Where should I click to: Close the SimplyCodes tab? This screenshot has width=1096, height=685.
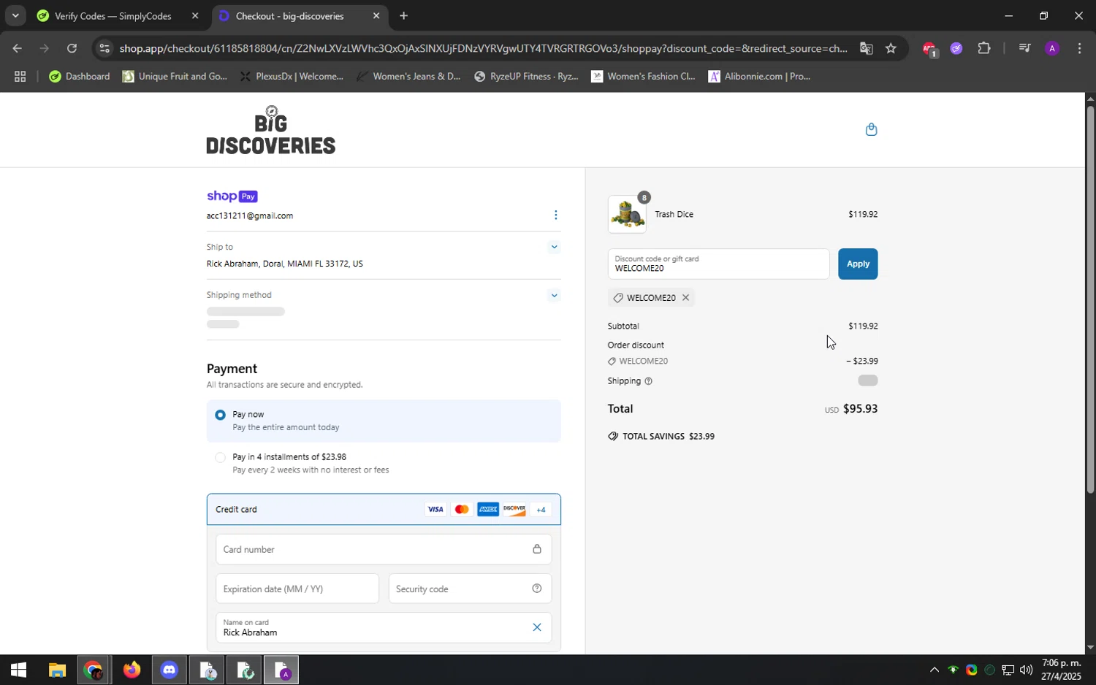[x=194, y=16]
